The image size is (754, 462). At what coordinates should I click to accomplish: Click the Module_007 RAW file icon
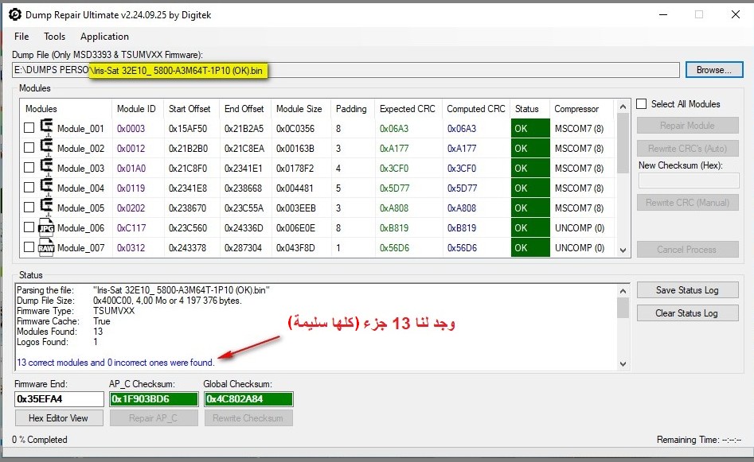[x=46, y=247]
